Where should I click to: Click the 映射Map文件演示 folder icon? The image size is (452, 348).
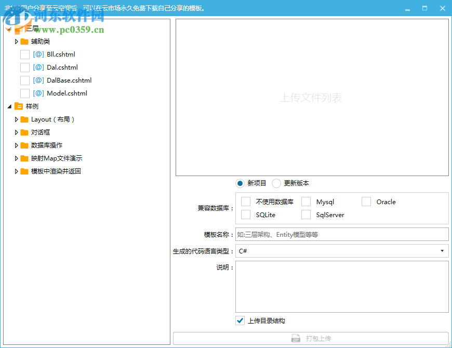click(24, 158)
